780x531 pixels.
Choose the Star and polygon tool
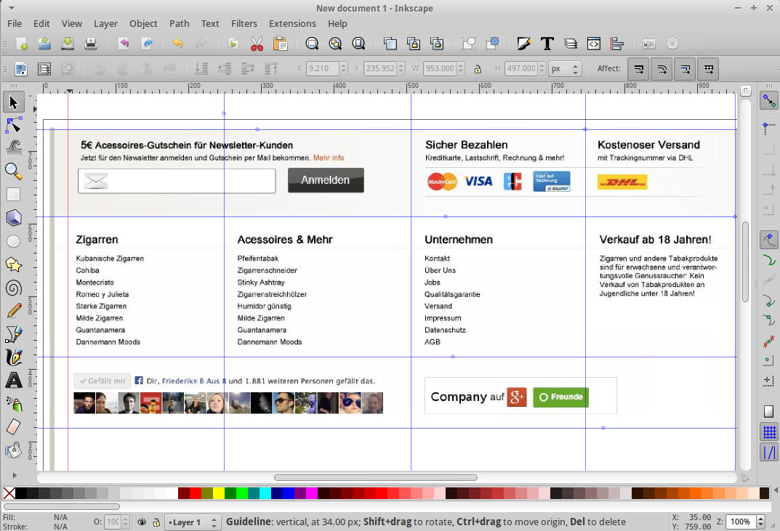point(13,264)
